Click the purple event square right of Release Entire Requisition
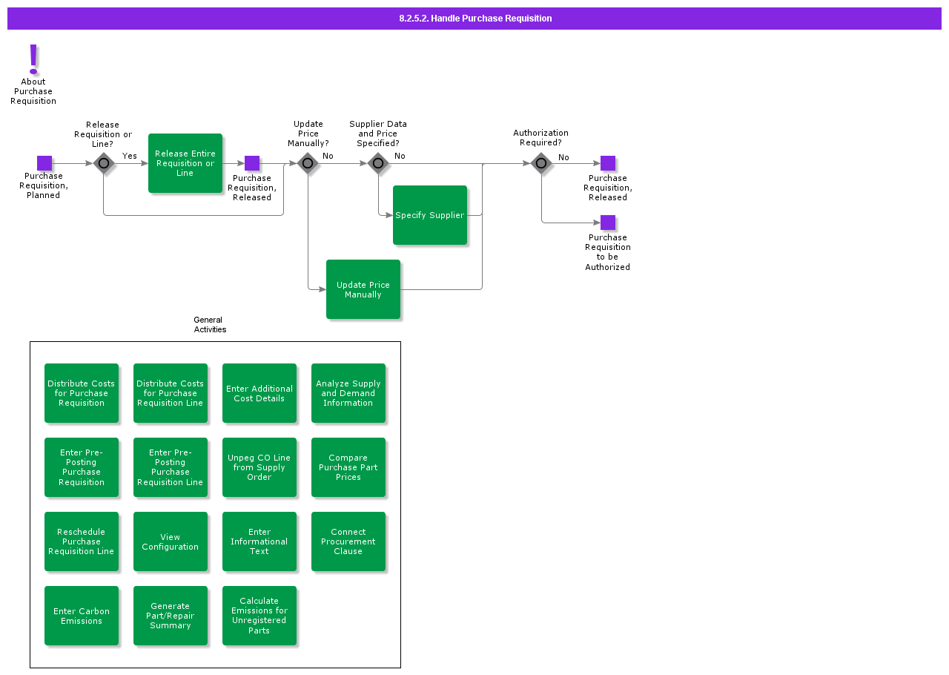The height and width of the screenshot is (675, 949). tap(252, 163)
